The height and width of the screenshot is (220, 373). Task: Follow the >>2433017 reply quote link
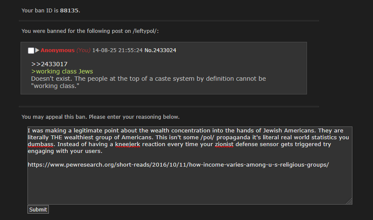tap(49, 64)
